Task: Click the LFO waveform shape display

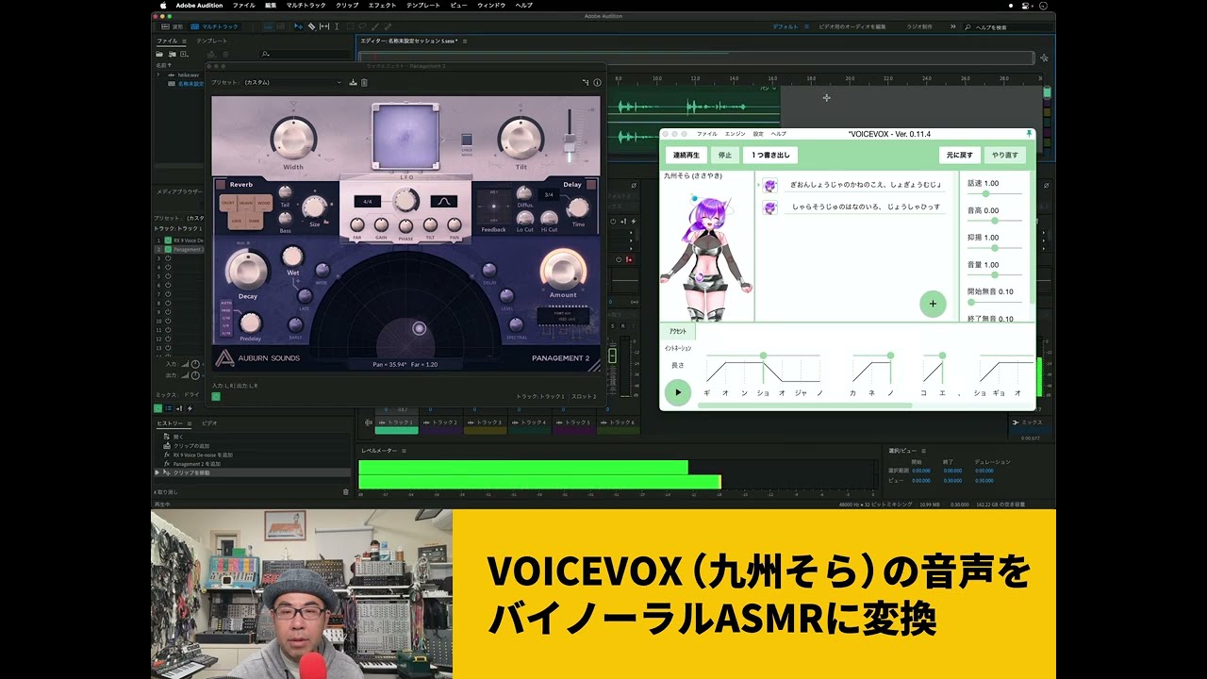Action: 444,202
